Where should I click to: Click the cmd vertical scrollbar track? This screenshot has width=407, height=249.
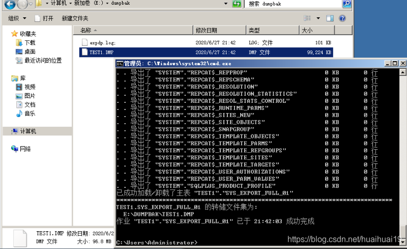pyautogui.click(x=402, y=151)
